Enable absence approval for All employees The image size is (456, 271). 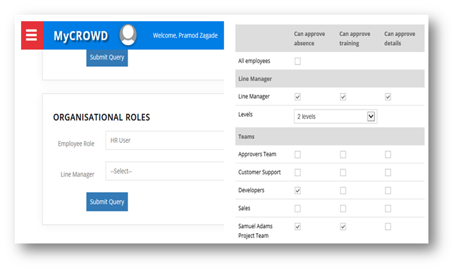297,62
